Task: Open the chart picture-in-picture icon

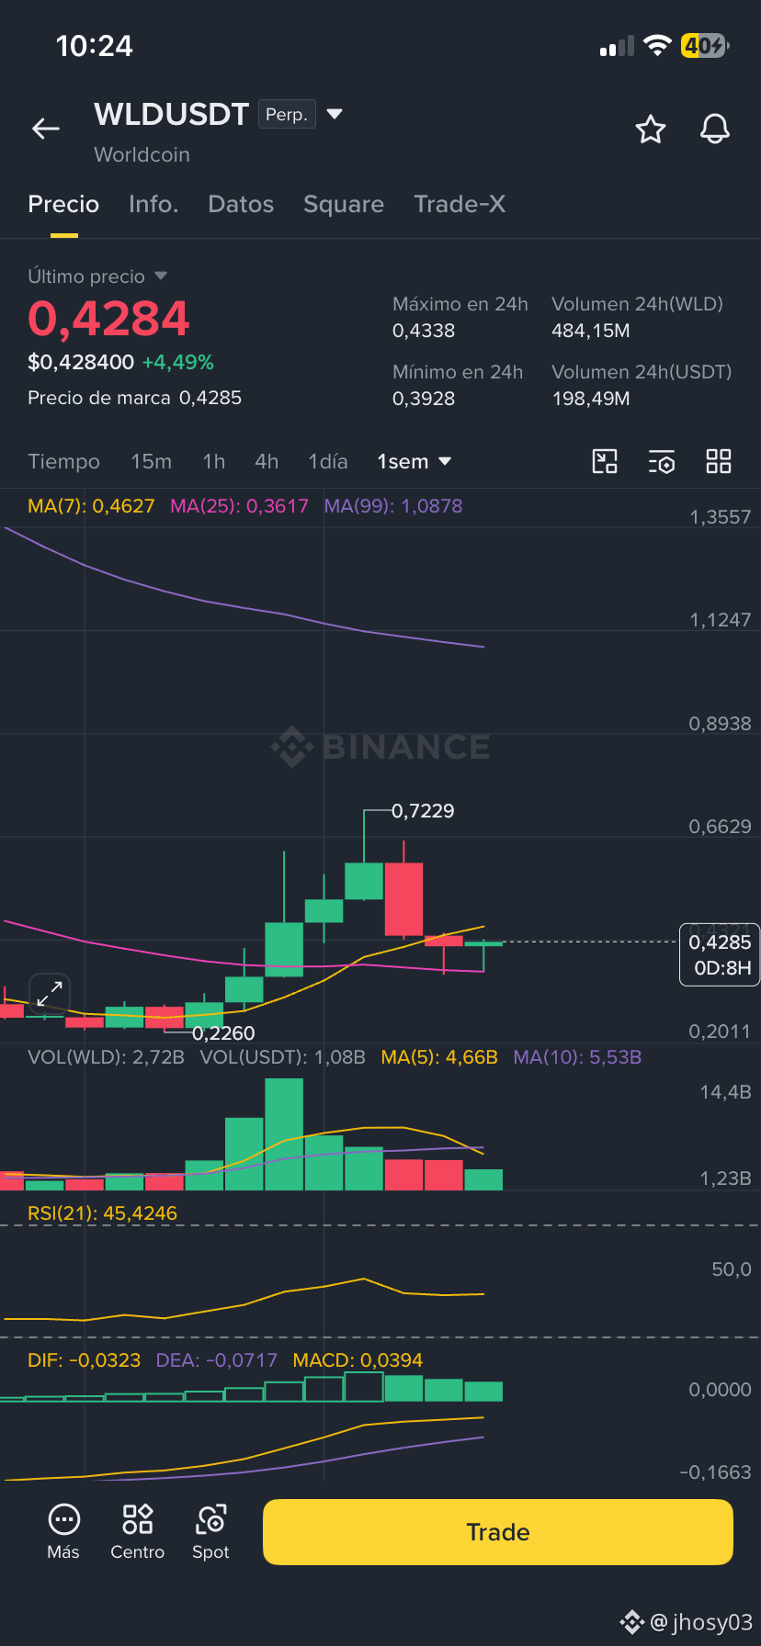Action: point(605,461)
